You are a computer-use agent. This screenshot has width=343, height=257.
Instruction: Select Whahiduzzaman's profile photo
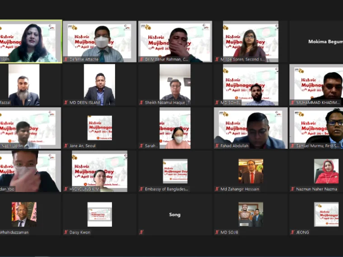pos(24,214)
